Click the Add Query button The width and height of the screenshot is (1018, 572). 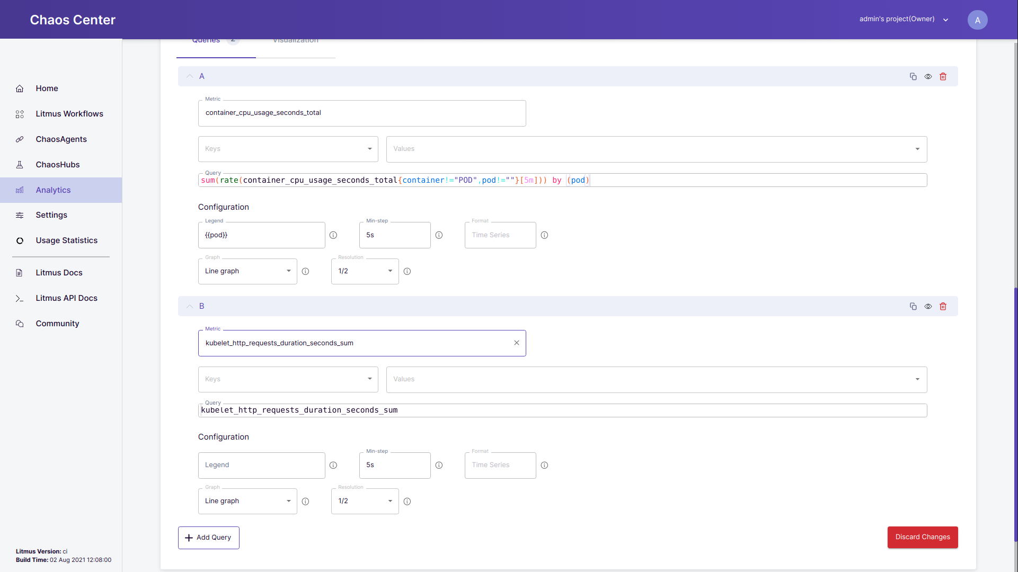pyautogui.click(x=209, y=538)
